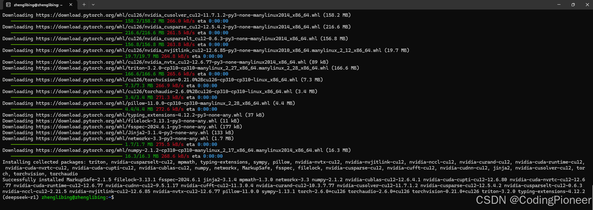Click the networkx-3.3 wheel download URL
This screenshot has height=210, width=593.
pos(122,139)
